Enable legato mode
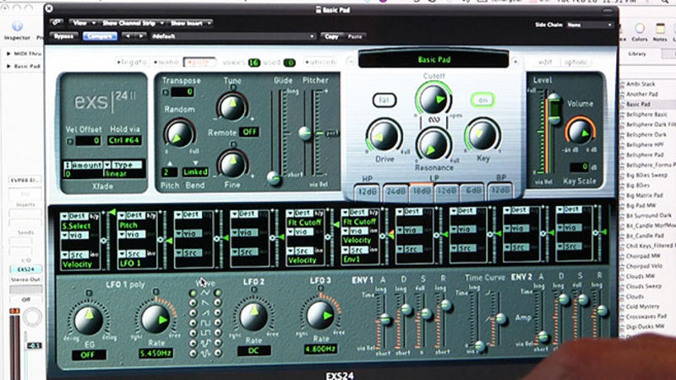 131,62
